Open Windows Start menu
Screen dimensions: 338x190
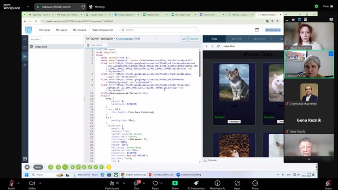pyautogui.click(x=27, y=175)
